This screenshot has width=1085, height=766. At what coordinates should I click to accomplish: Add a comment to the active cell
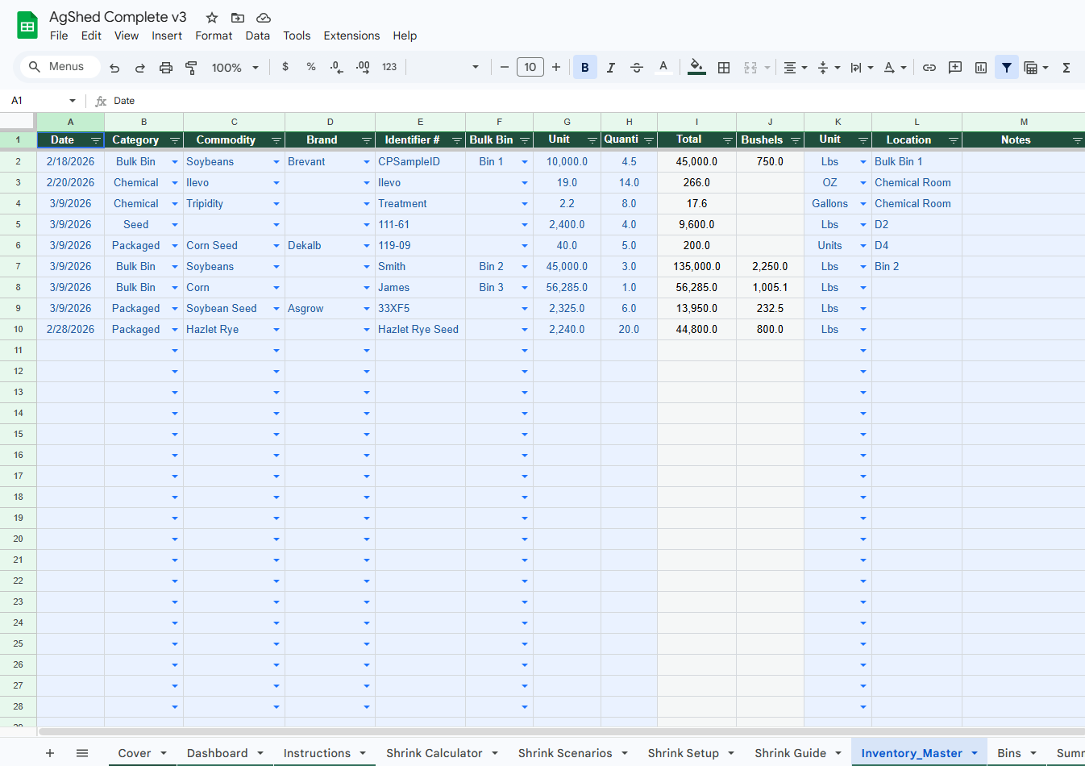click(954, 67)
